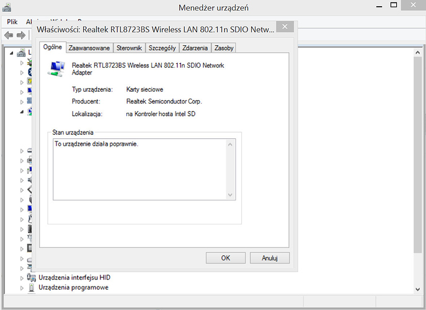Minimize the Menedżer urządzeń window
Screen dimensions: 426x310
[x=379, y=6]
